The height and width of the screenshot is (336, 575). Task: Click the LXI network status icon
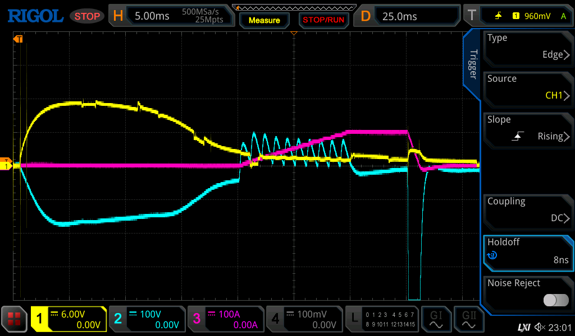click(523, 327)
